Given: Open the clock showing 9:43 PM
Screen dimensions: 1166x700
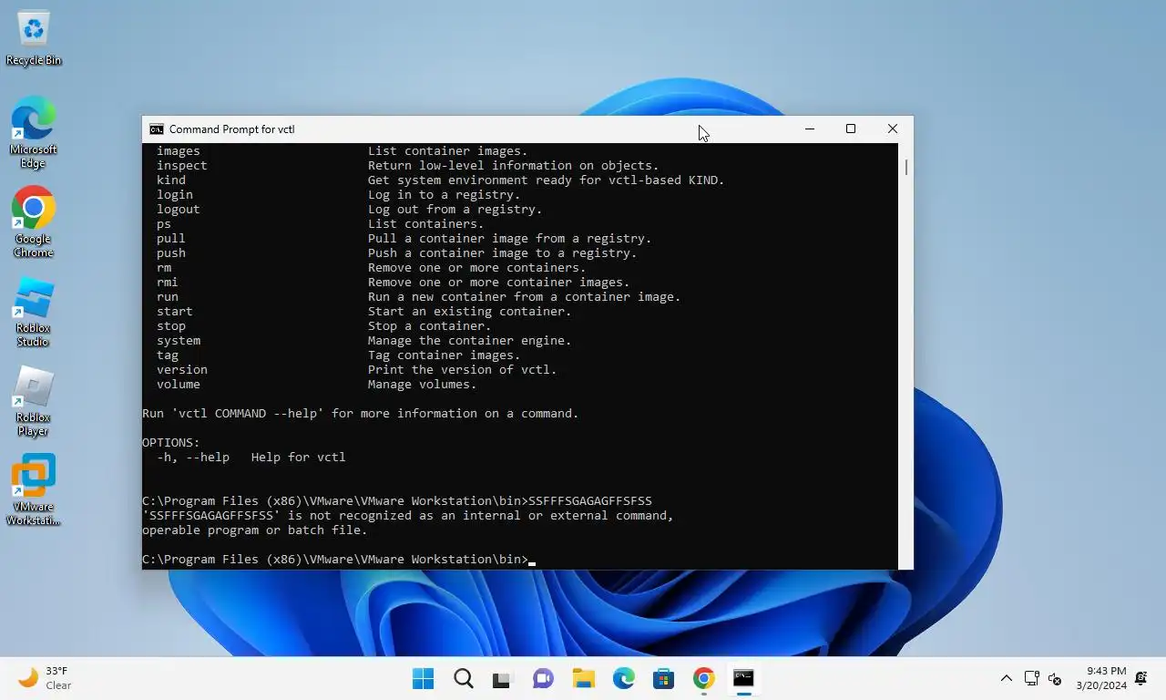Looking at the screenshot, I should 1100,678.
